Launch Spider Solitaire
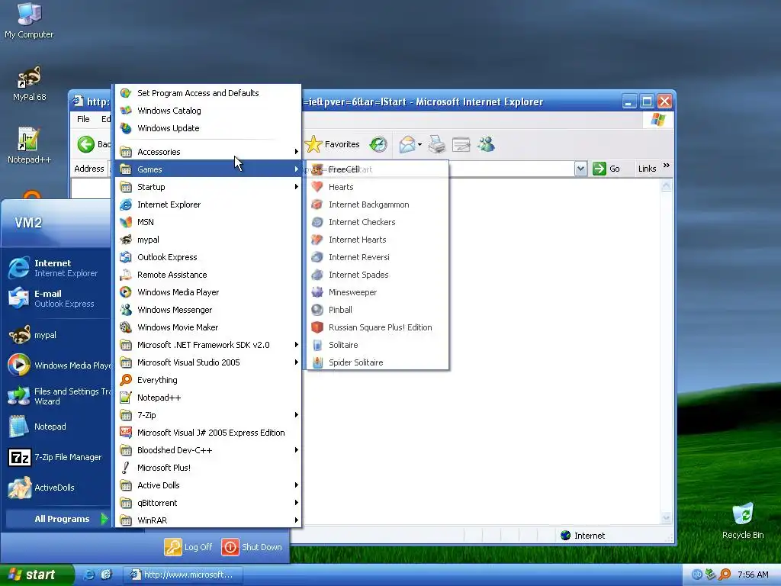Viewport: 781px width, 586px height. pyautogui.click(x=378, y=362)
